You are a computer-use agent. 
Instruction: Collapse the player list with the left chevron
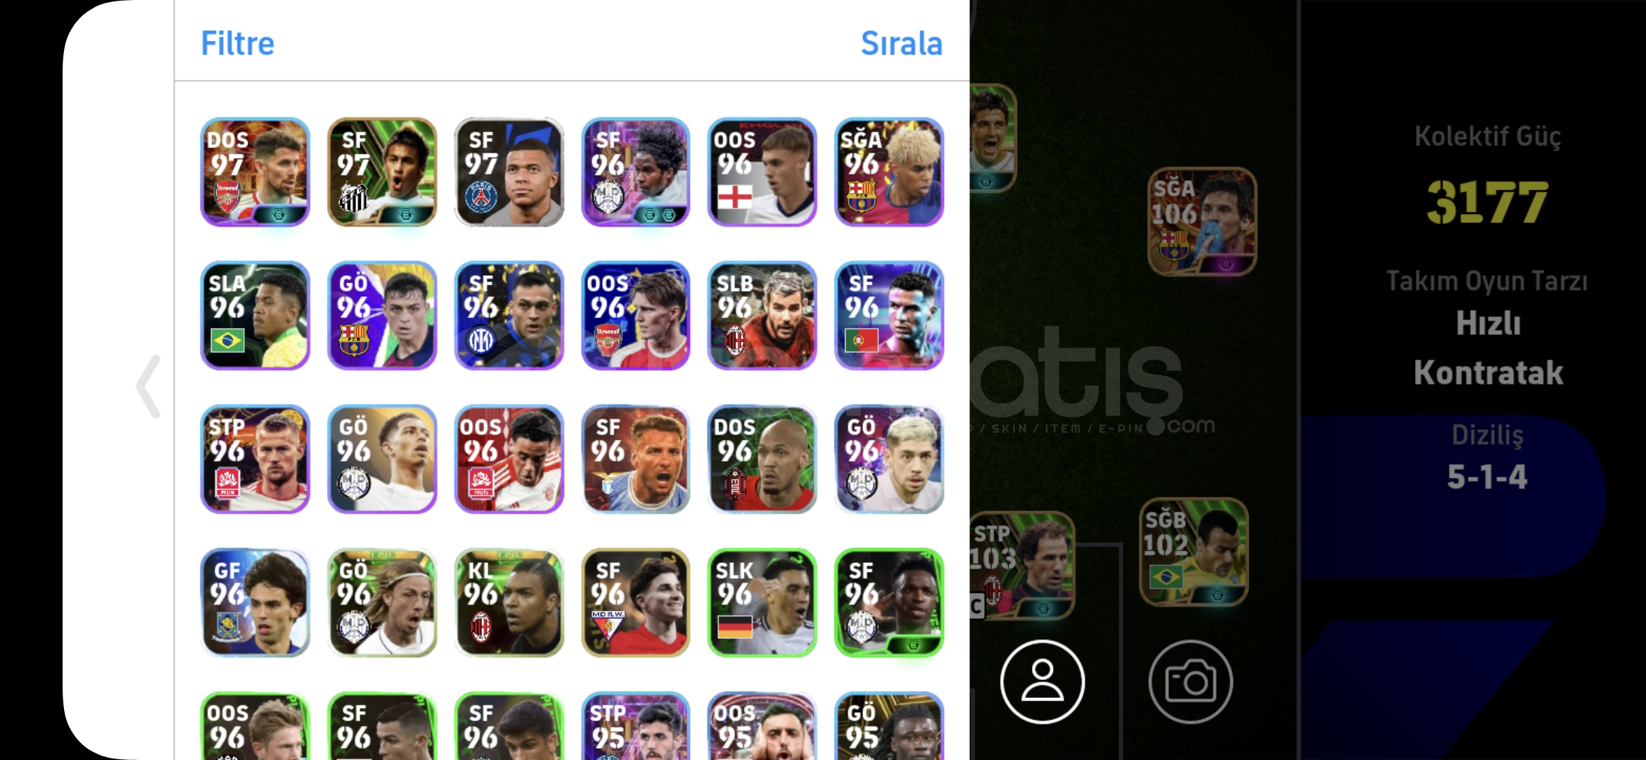148,386
